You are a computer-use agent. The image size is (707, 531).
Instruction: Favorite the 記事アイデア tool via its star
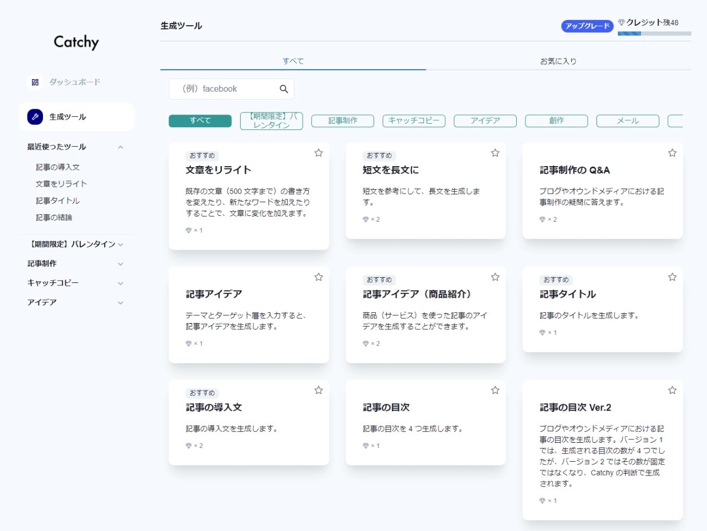[x=319, y=277]
